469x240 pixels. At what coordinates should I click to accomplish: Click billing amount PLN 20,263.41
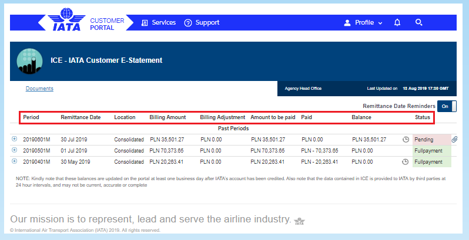tap(166, 162)
